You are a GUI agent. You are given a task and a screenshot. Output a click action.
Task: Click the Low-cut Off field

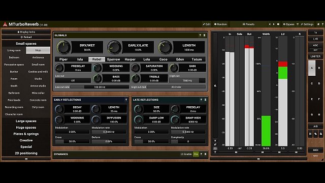click(73, 80)
